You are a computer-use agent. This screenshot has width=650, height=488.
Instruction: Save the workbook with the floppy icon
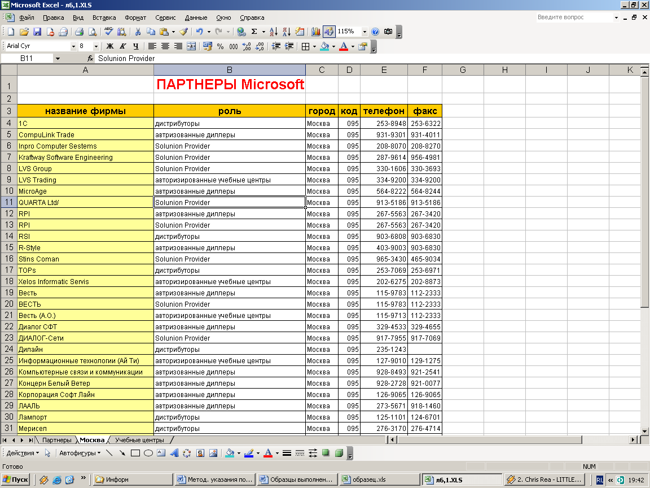click(37, 32)
